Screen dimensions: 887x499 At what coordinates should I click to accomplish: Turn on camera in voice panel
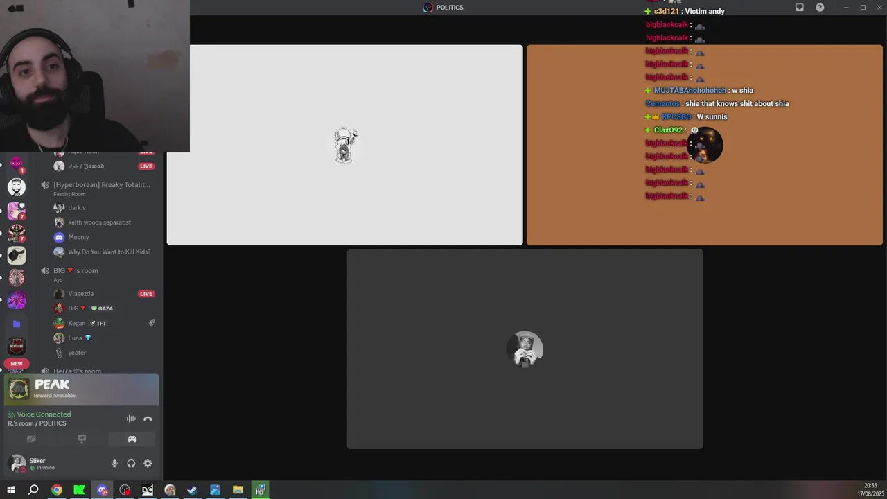pos(31,439)
